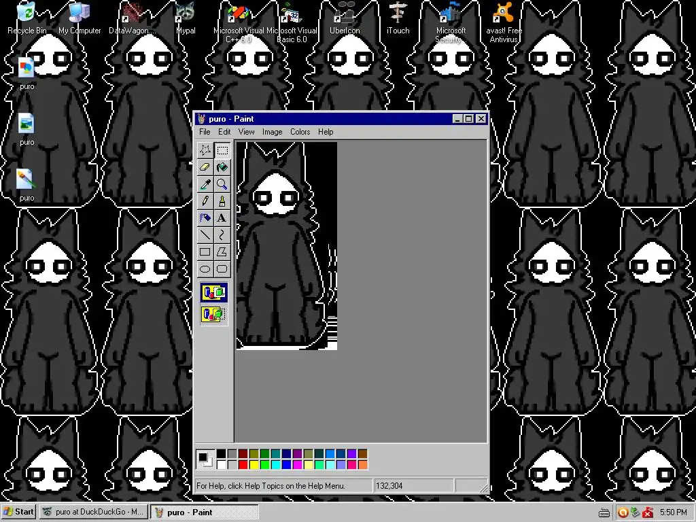Select the Microsoft Visual Basic 6.0 shortcut

pos(292,23)
